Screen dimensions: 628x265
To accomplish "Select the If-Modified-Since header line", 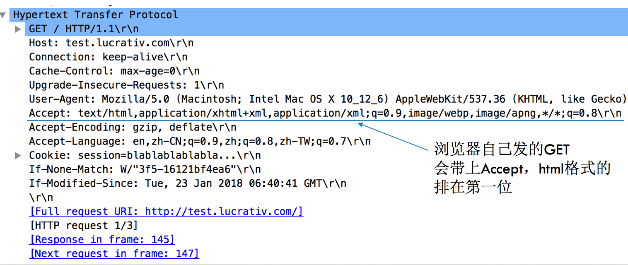I will tap(188, 183).
